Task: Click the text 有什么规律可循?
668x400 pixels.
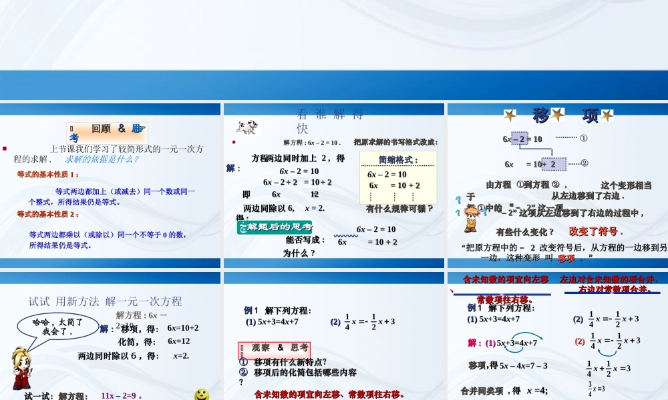Action: [399, 209]
